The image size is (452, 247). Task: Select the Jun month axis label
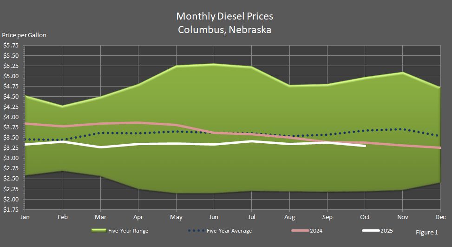coord(214,217)
